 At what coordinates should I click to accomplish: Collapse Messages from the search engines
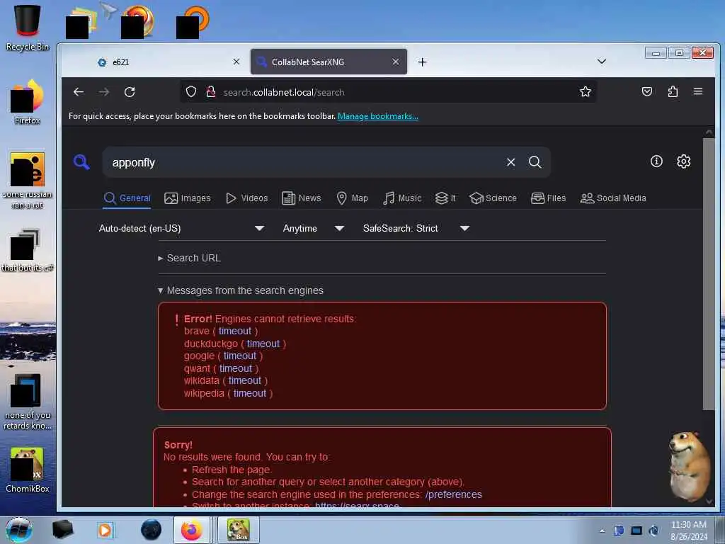(241, 290)
